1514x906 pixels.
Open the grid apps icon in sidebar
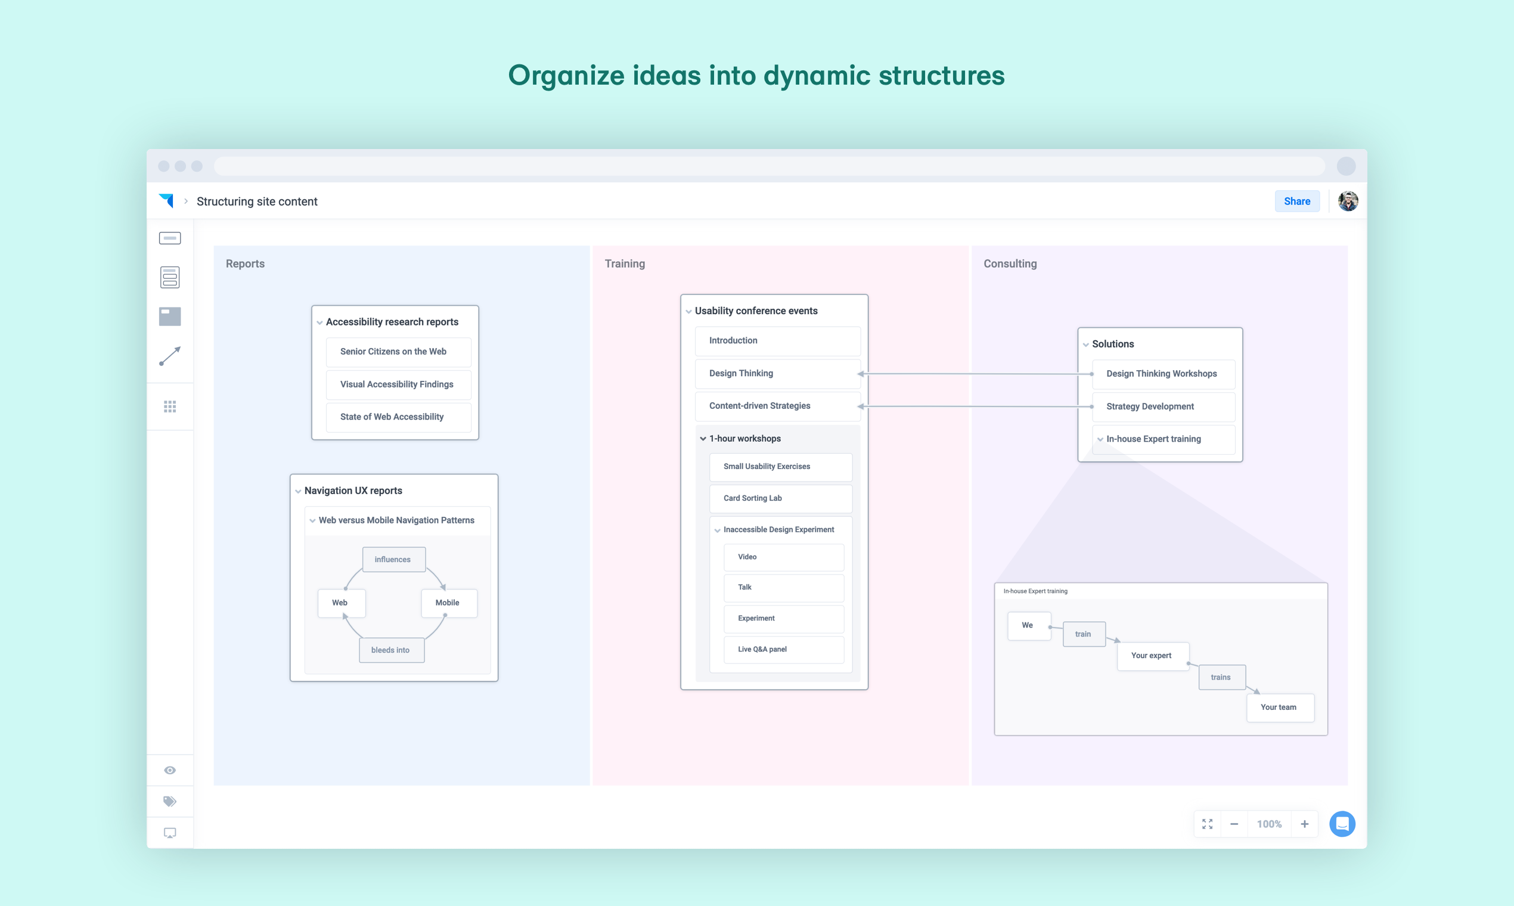[170, 407]
